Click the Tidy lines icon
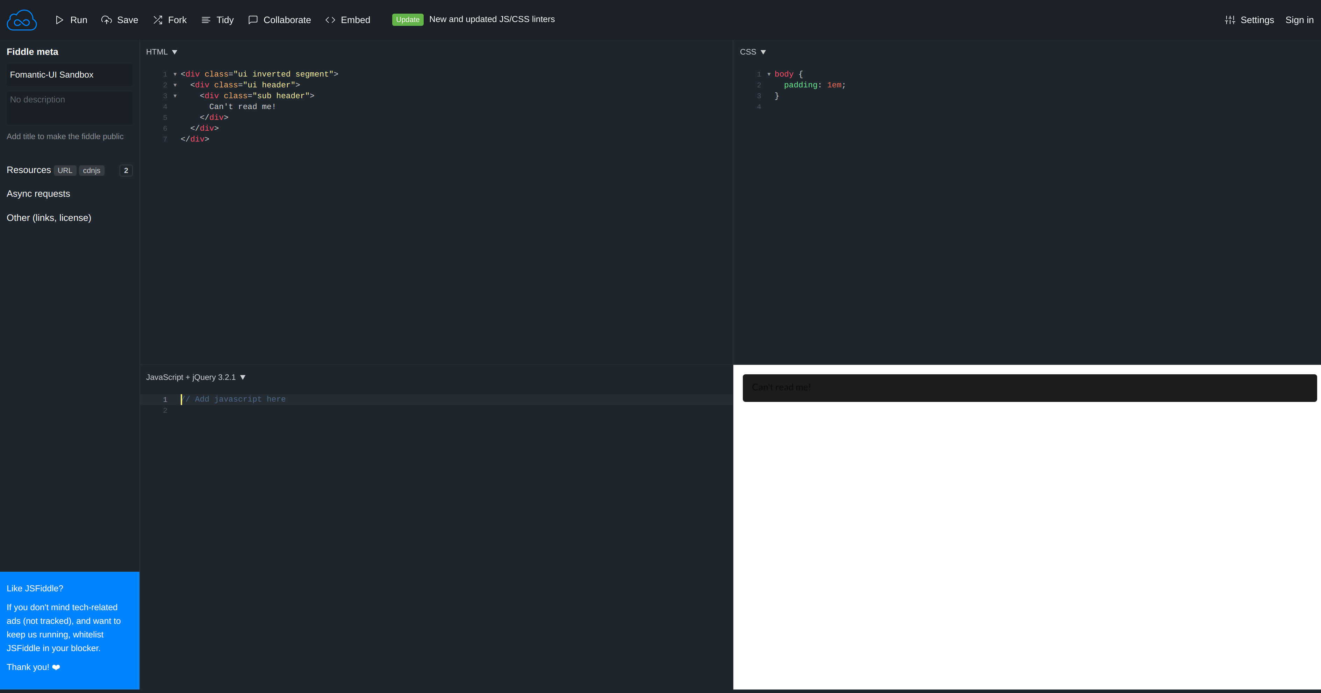 [x=206, y=20]
